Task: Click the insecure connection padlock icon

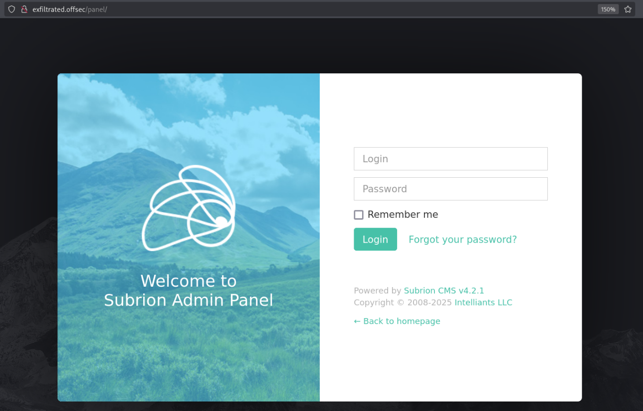Action: pos(24,9)
